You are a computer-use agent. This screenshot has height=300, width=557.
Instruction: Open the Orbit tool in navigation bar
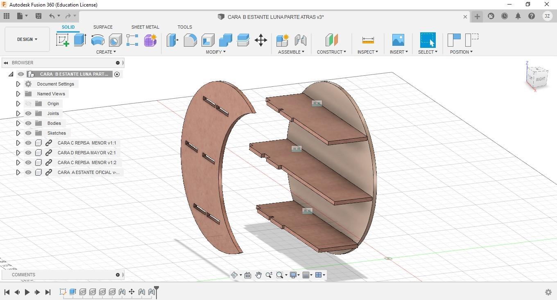pyautogui.click(x=234, y=275)
